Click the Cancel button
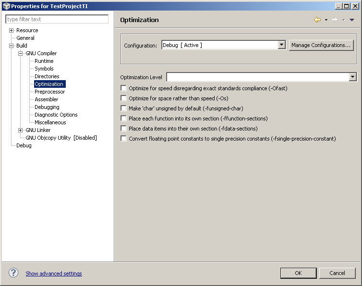The width and height of the screenshot is (362, 286). (x=337, y=273)
